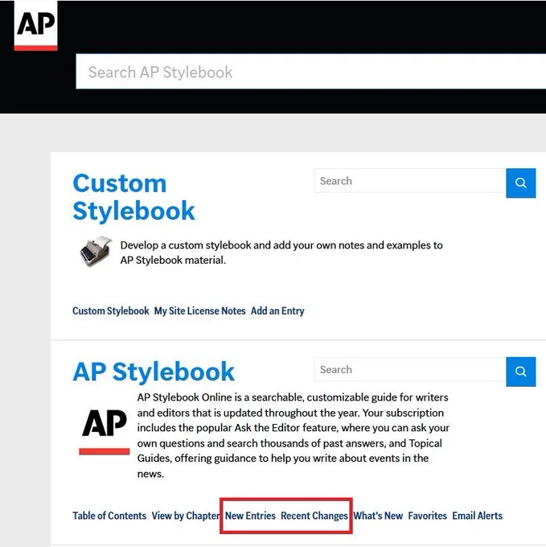Viewport: 546px width, 547px height.
Task: Click the AP logo in the header
Action: click(x=35, y=26)
